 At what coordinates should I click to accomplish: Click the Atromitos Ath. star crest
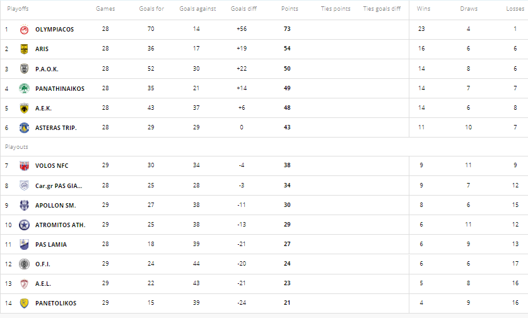coord(24,225)
